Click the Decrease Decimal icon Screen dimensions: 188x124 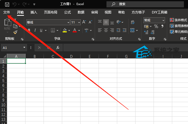point(152,32)
